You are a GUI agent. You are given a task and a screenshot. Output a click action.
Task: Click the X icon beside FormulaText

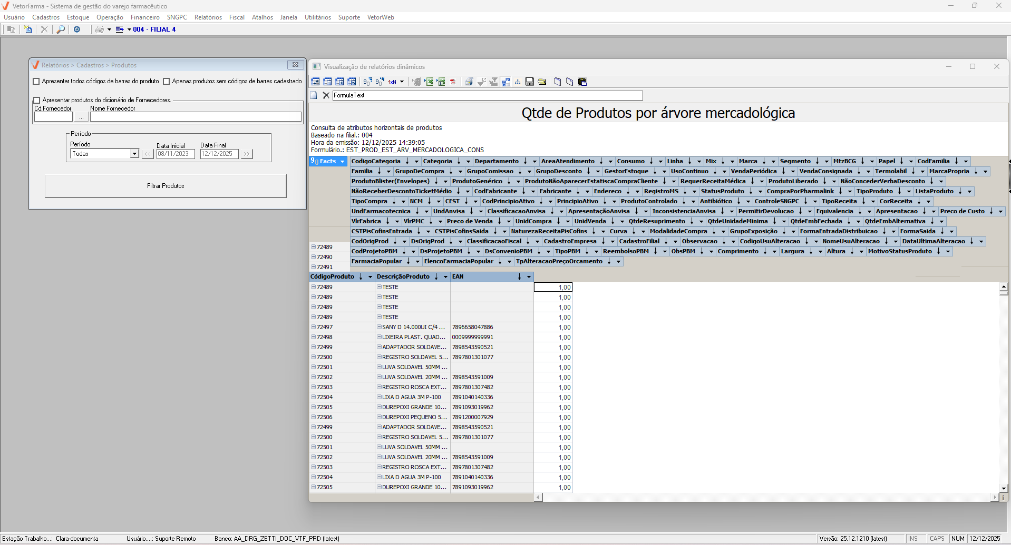point(326,95)
